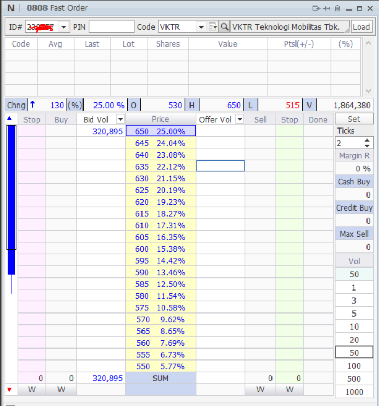Open the stock list icon beside Code

click(212, 27)
